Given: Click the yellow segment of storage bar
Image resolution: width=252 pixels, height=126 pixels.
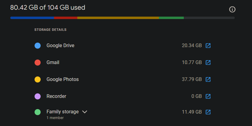Looking at the screenshot, I should tap(118, 18).
